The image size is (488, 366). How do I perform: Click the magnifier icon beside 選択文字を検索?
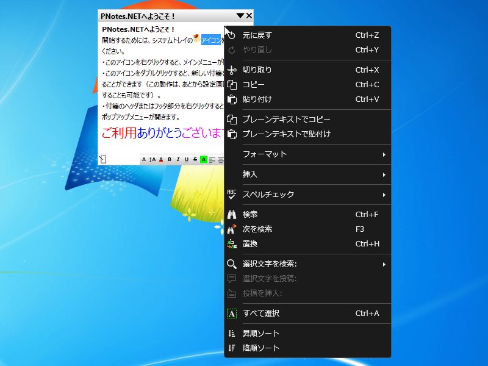(232, 264)
